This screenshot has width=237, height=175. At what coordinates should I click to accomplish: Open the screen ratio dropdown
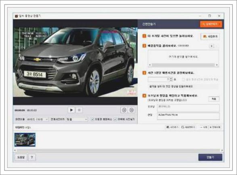[x=37, y=119]
